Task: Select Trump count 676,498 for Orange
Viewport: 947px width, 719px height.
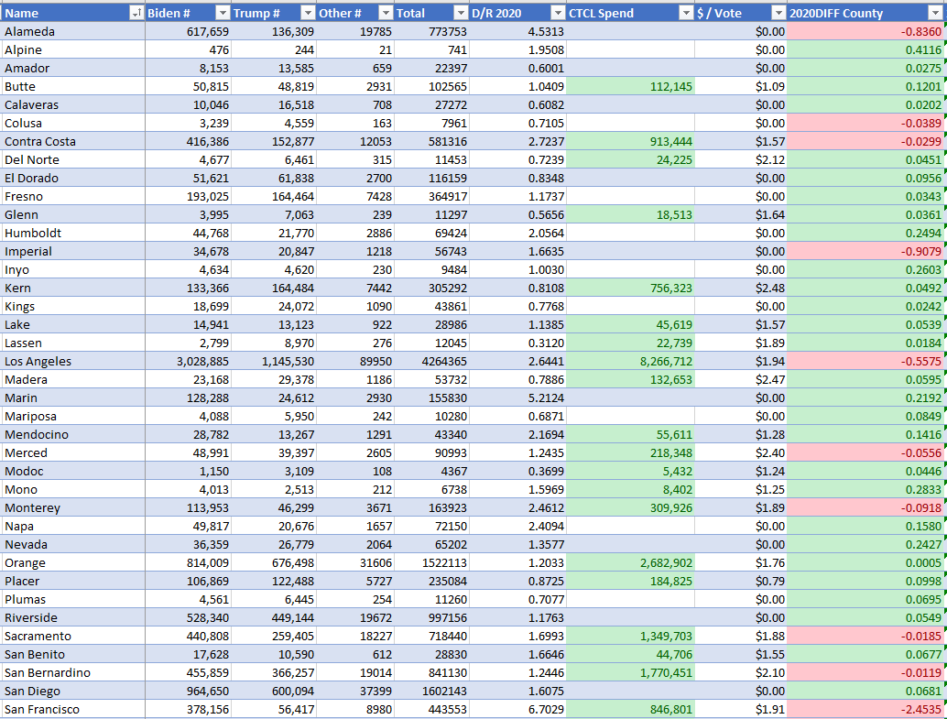Action: 274,563
